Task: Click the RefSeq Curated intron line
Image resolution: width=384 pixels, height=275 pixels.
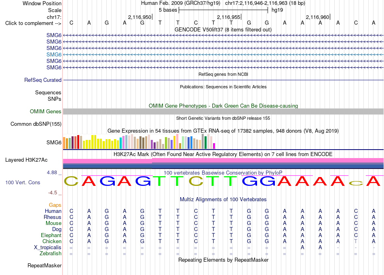Action: coord(223,80)
